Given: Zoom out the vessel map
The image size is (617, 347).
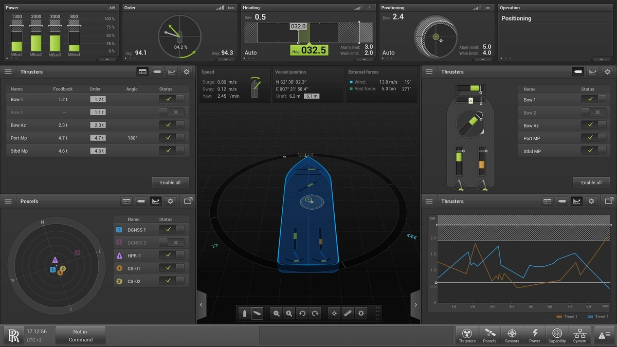Looking at the screenshot, I should coord(277,313).
